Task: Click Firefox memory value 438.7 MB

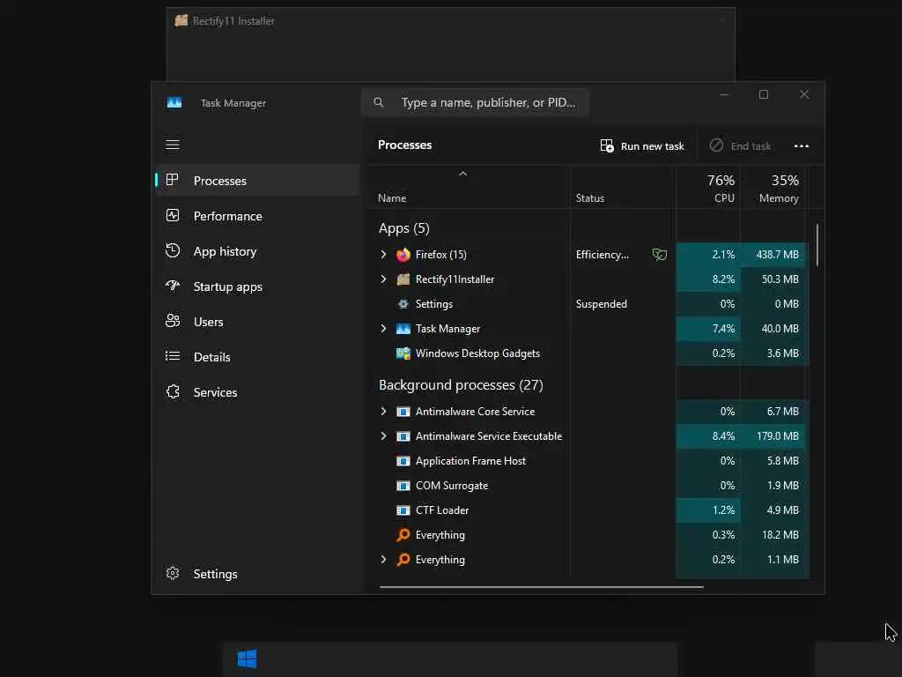Action: [x=777, y=255]
